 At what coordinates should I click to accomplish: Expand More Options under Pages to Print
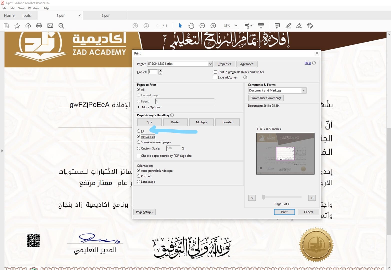[x=139, y=107]
